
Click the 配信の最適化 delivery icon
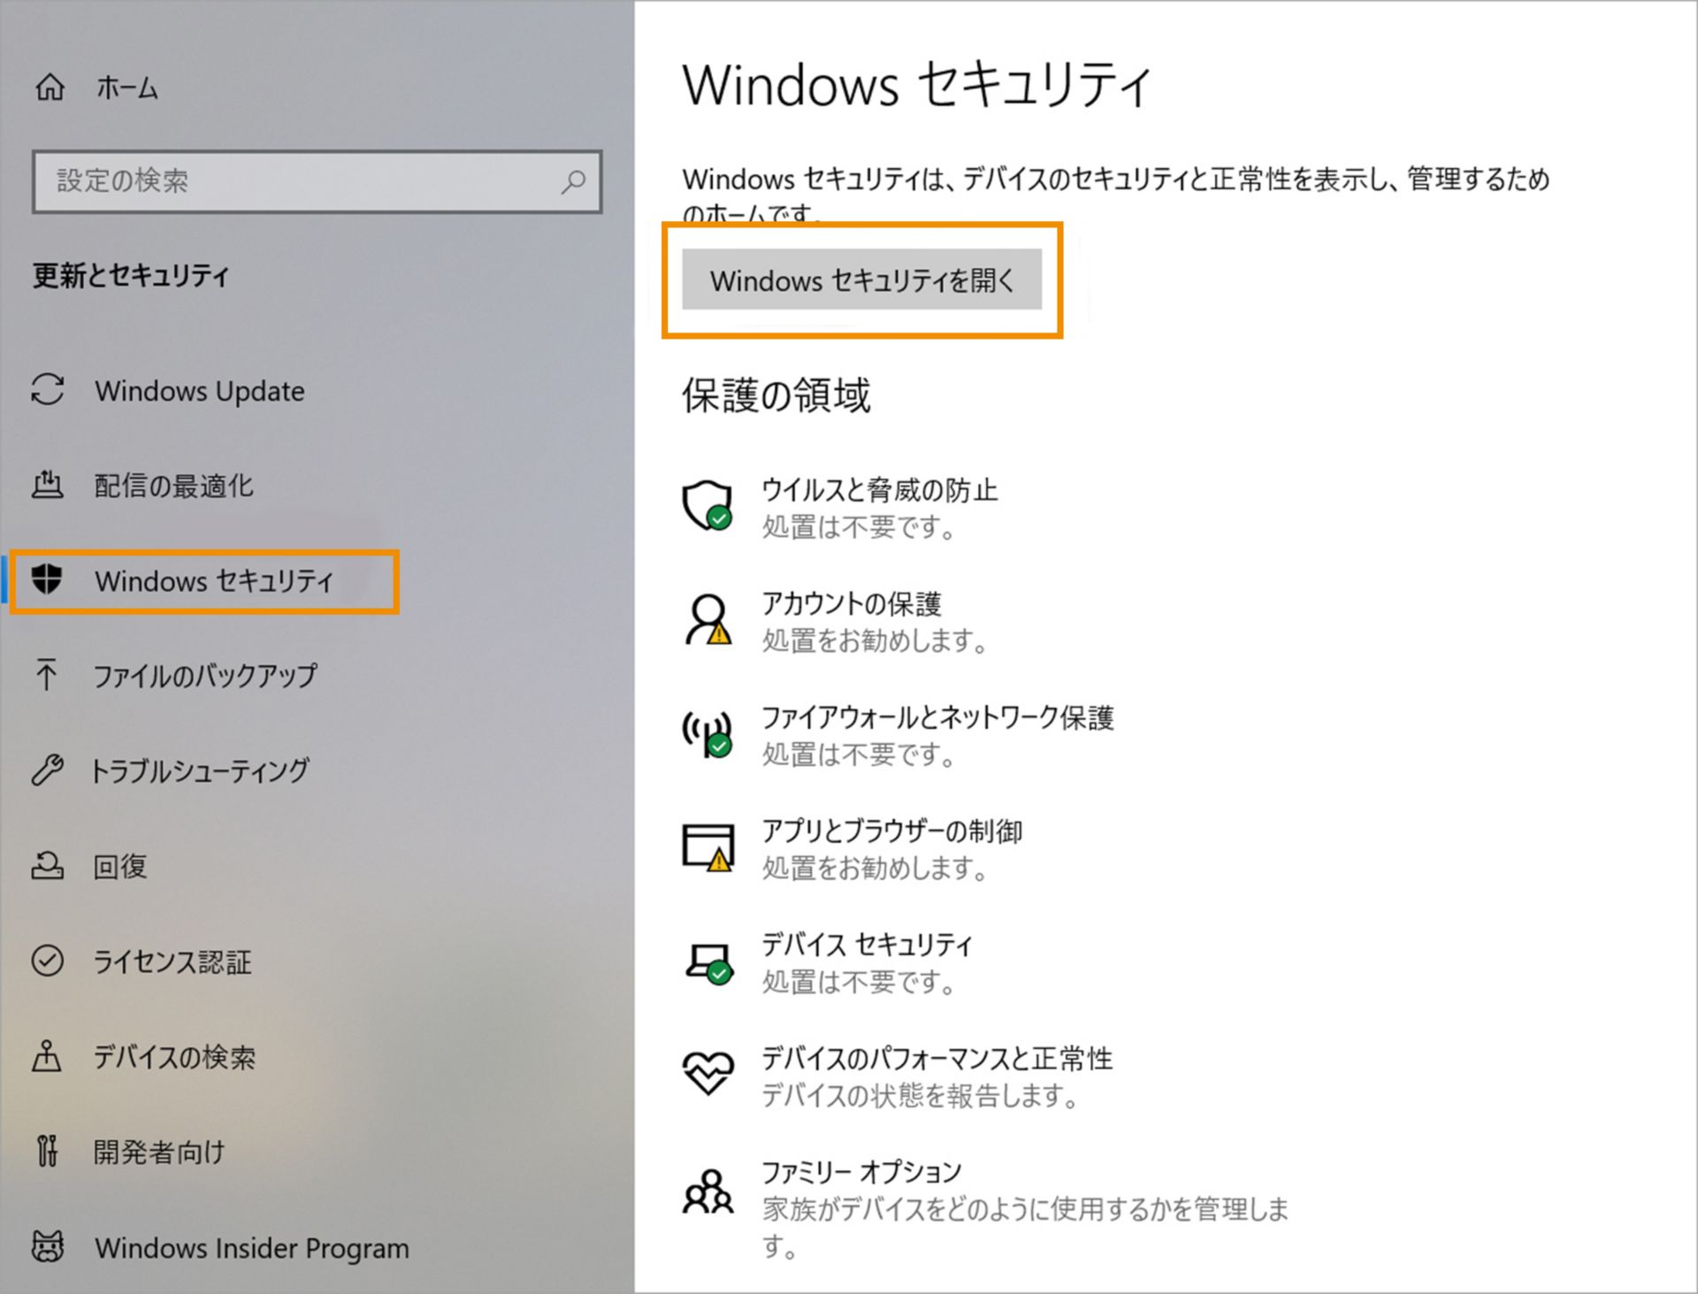point(48,485)
